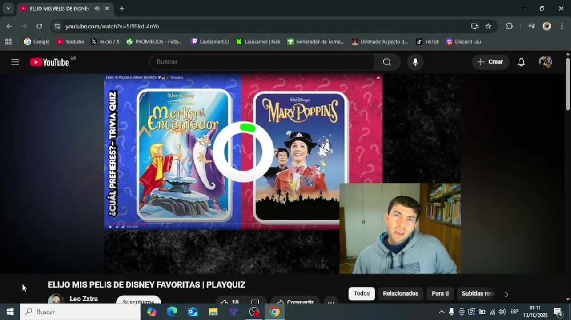Open the Chrome apps grid in bookmarks bar
Screen dimensions: 571x320
click(x=8, y=41)
